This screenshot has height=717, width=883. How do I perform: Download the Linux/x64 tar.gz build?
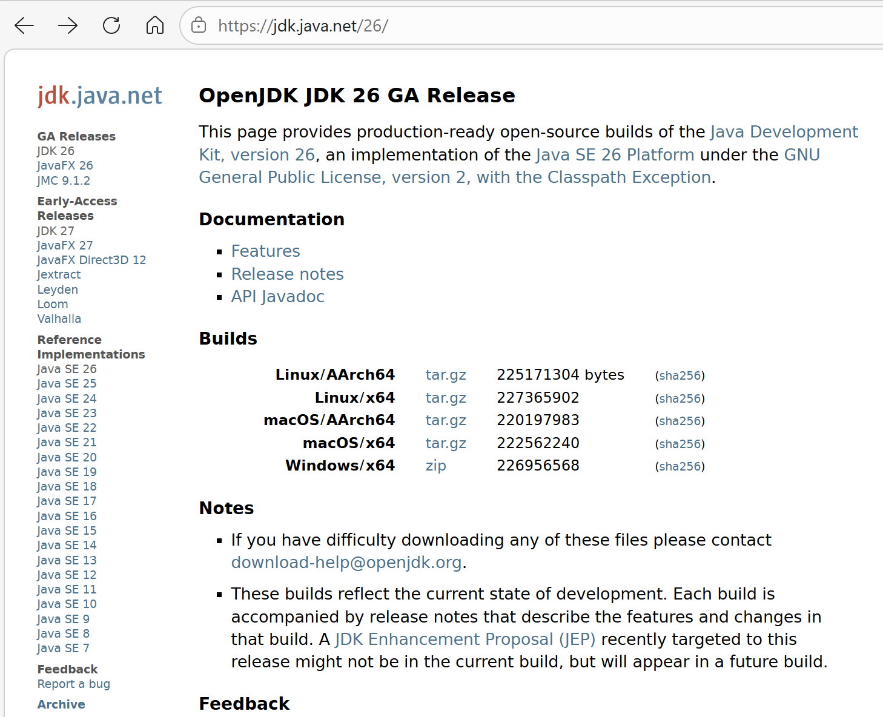446,398
